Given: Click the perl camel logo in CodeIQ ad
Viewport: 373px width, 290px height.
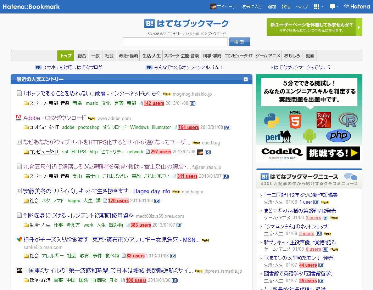Looking at the screenshot, I should (278, 137).
